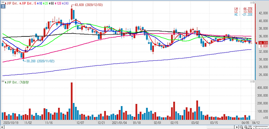Click the 03/15 date axis label
Screen dimensions: 269x129
point(214,123)
